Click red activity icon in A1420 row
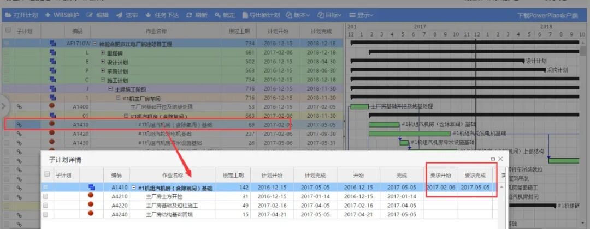The image size is (590, 229). pyautogui.click(x=52, y=133)
